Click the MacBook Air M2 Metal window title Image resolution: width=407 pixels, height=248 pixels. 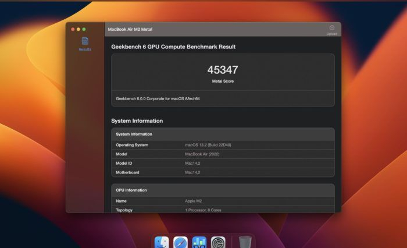tap(130, 29)
